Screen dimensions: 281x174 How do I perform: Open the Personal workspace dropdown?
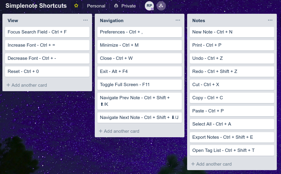(x=96, y=6)
